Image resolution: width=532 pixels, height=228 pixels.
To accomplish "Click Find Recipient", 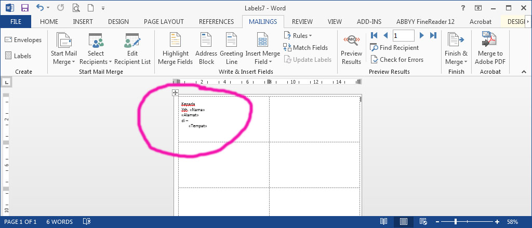I will 395,47.
